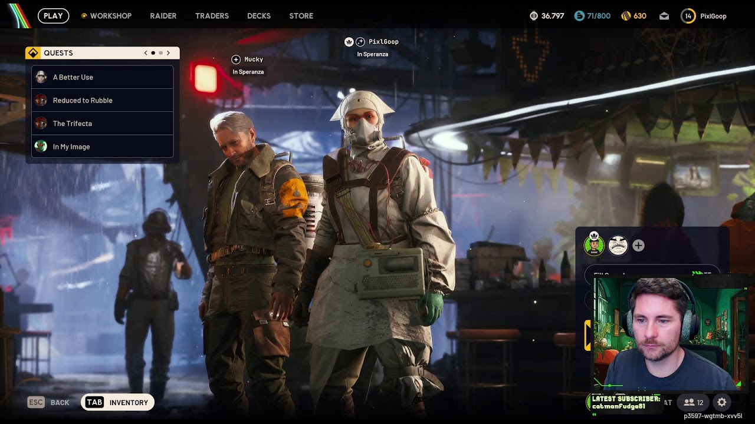Click the 630 token balance
This screenshot has height=424, width=755.
point(640,16)
